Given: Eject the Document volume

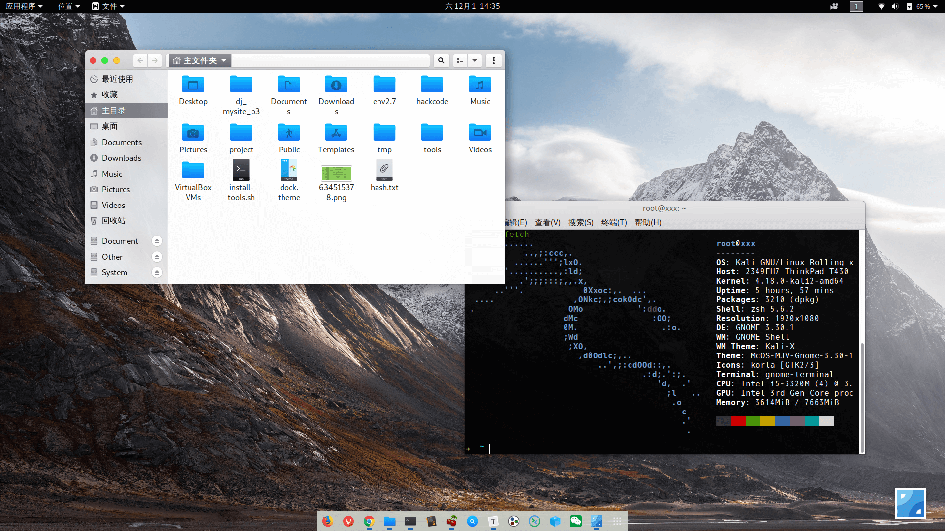Looking at the screenshot, I should 157,241.
